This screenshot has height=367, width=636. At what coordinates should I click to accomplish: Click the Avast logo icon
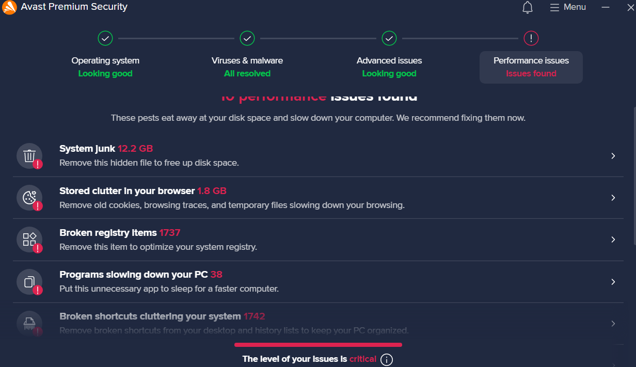click(x=10, y=7)
